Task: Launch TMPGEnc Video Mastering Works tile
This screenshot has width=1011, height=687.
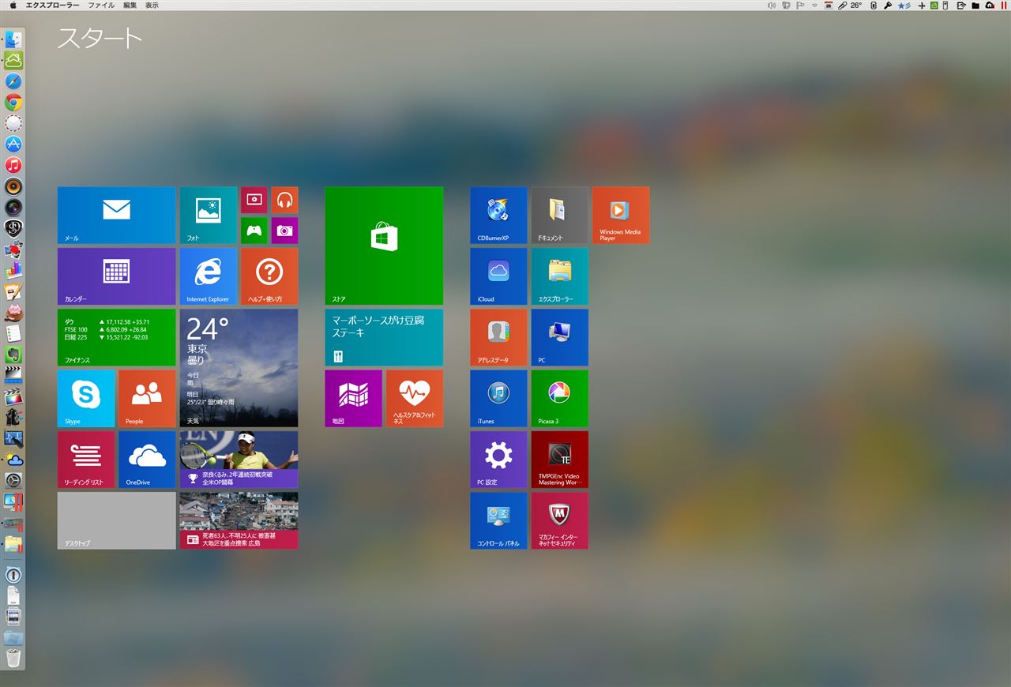Action: tap(560, 460)
